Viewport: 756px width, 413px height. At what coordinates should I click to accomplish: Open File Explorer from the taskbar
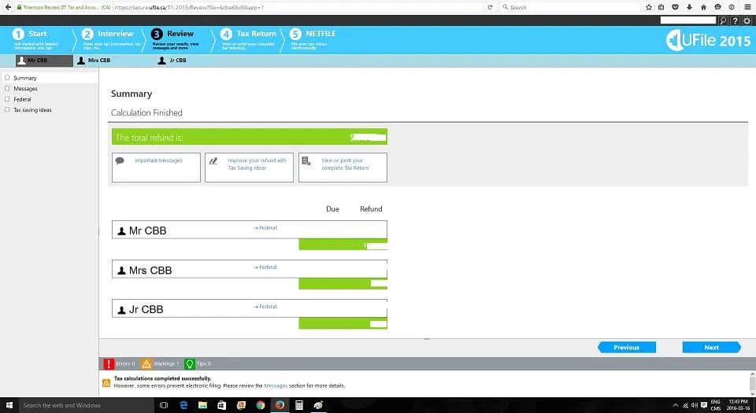click(x=202, y=405)
